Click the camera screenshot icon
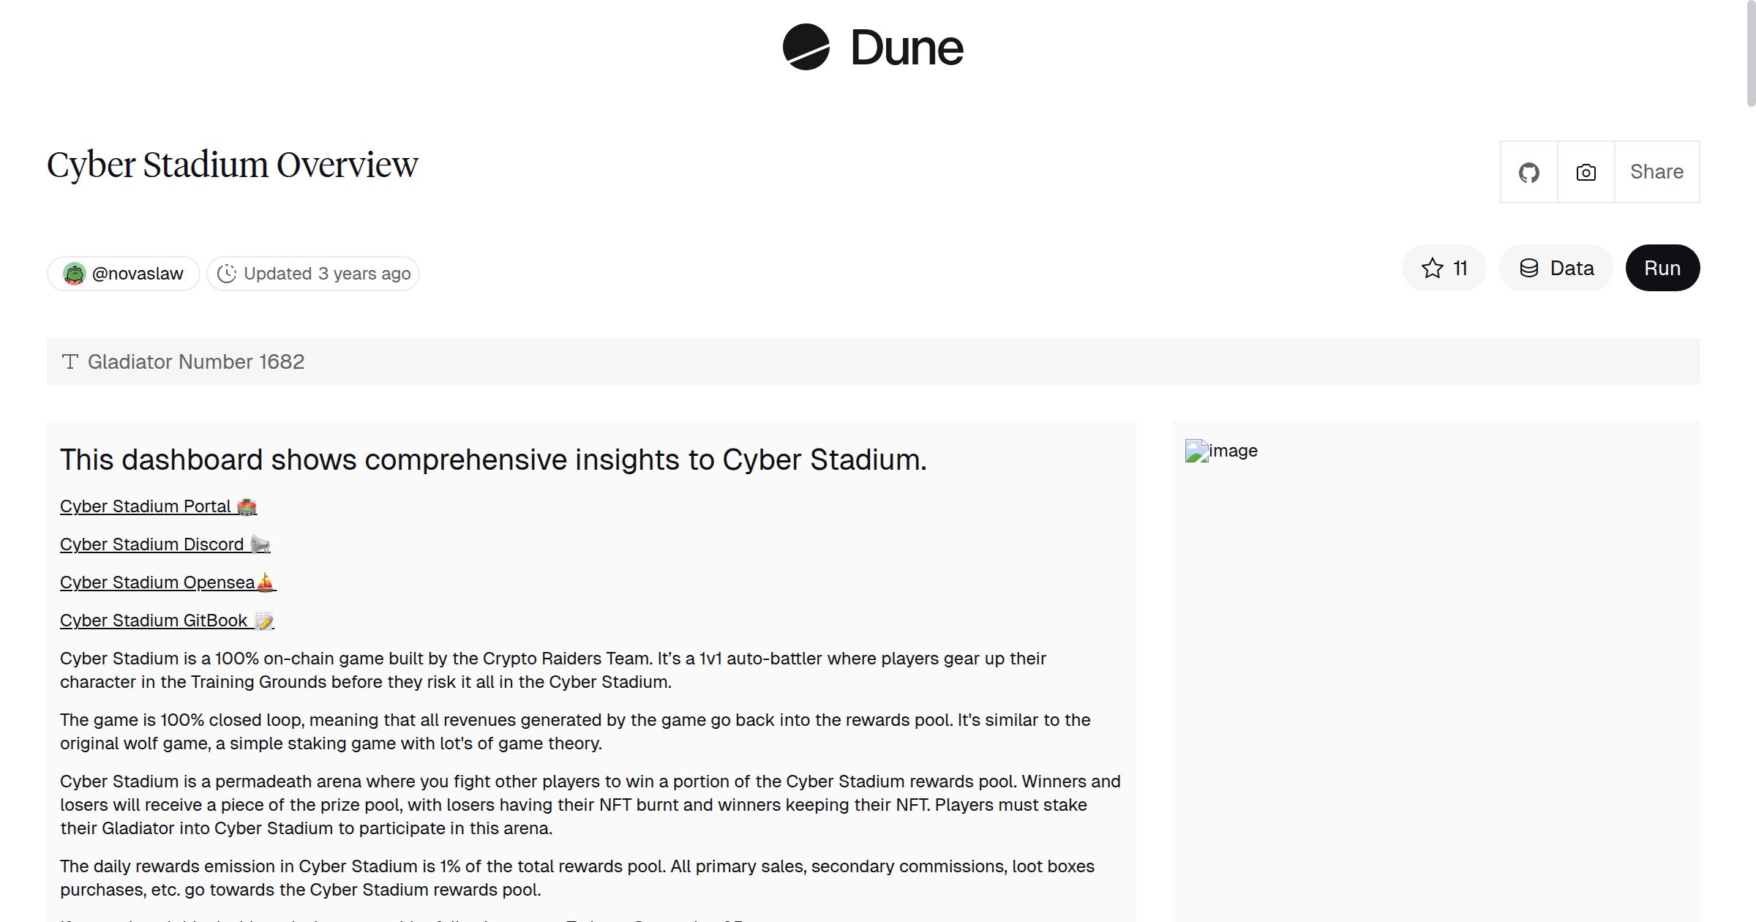 (x=1585, y=171)
